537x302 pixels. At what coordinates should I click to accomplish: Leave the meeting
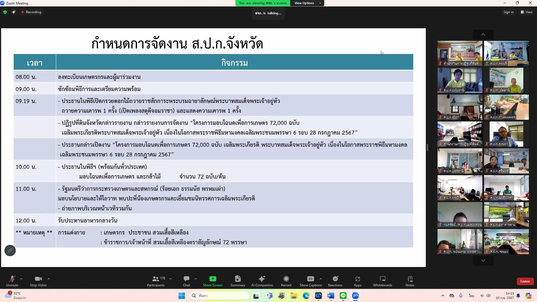[x=525, y=281]
